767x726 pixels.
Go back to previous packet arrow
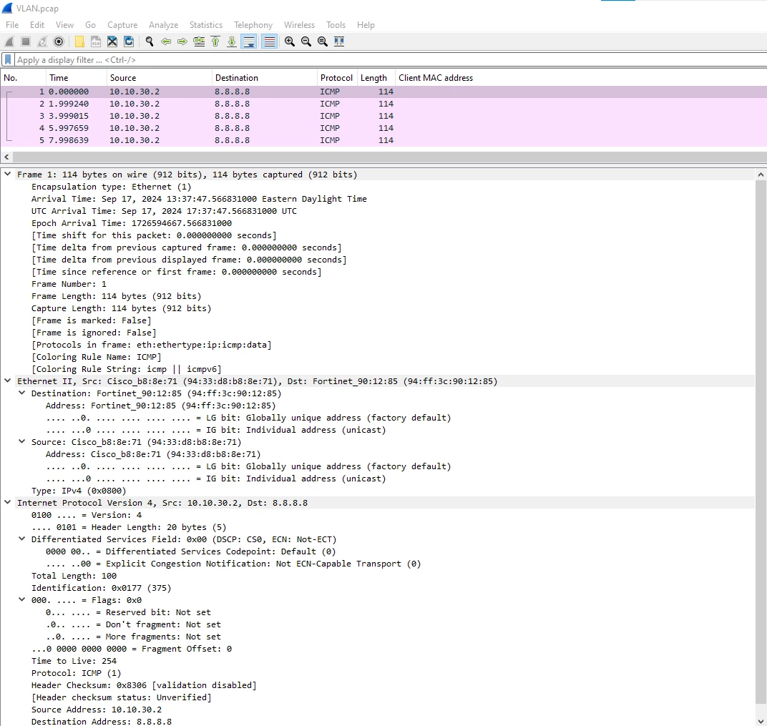(166, 41)
